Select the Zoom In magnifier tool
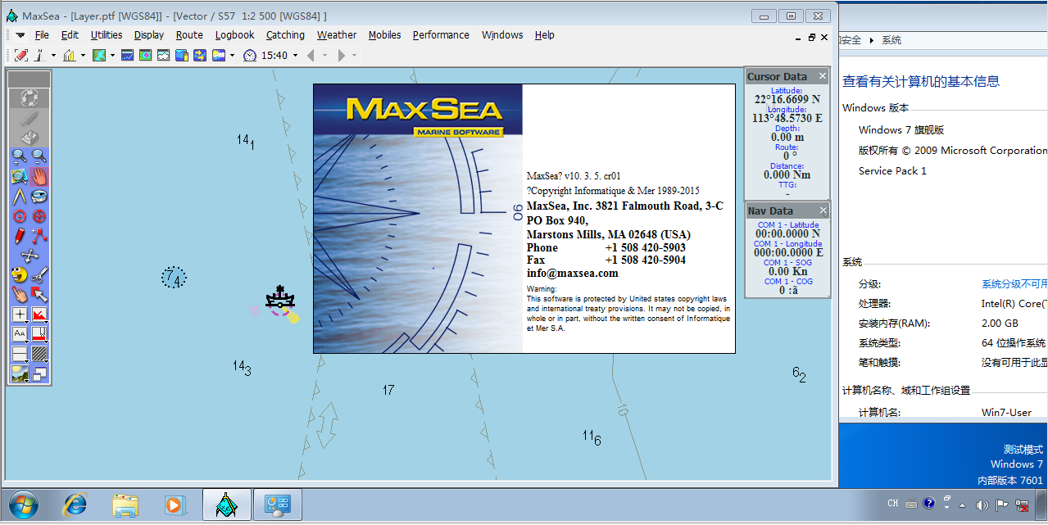Screen dimensions: 1048x525 (x=20, y=156)
